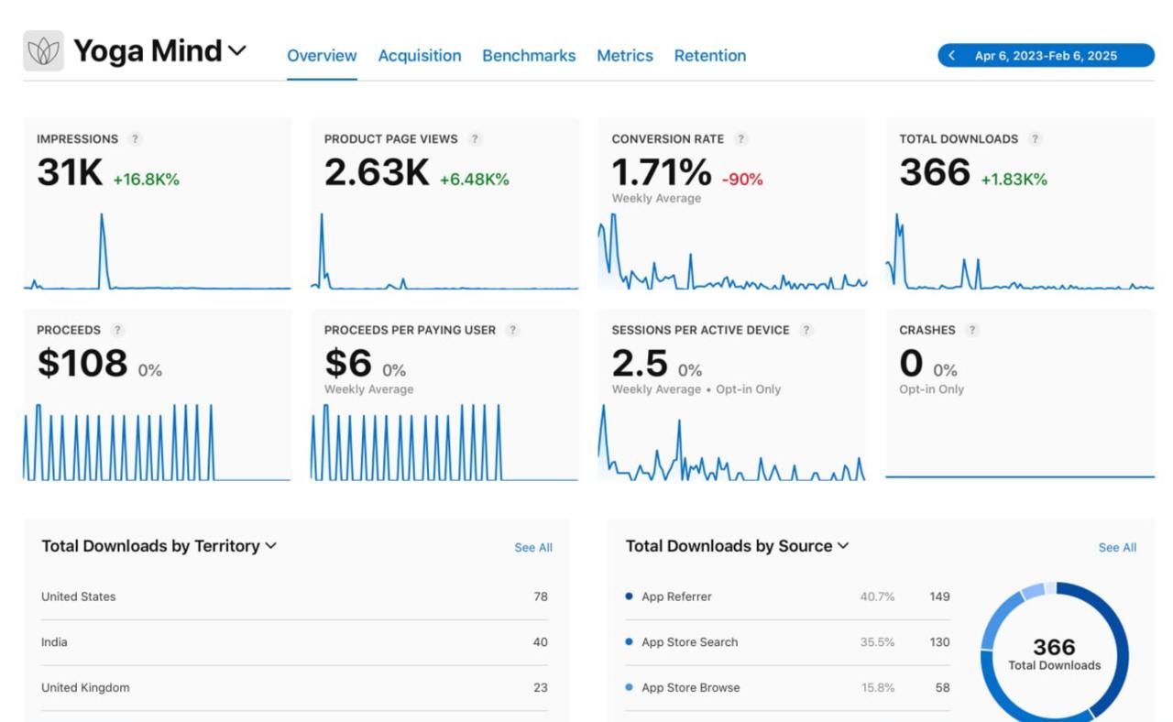The image size is (1173, 722).
Task: Open the Retention tab
Action: click(x=710, y=56)
